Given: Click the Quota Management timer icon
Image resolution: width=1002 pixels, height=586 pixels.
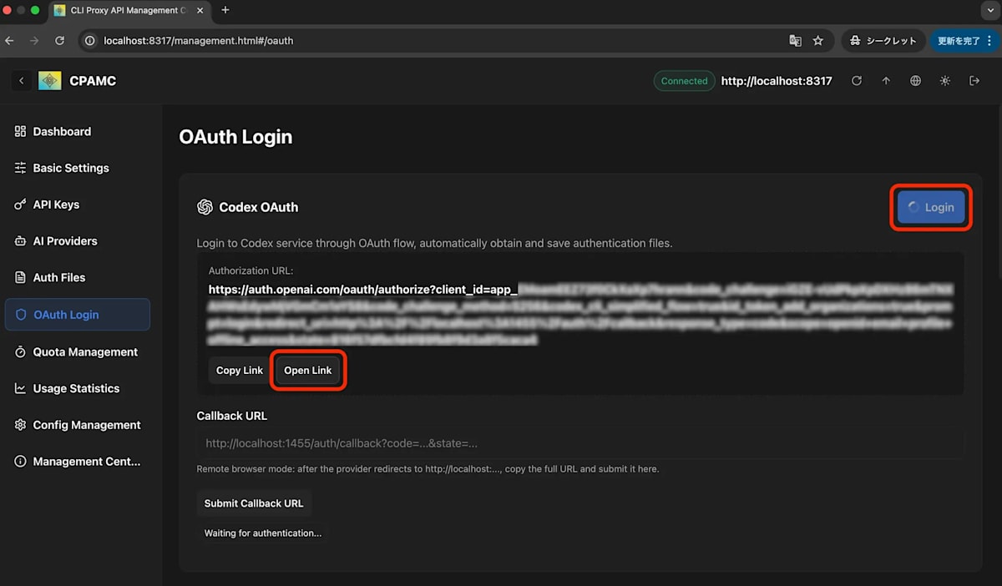Looking at the screenshot, I should [21, 351].
